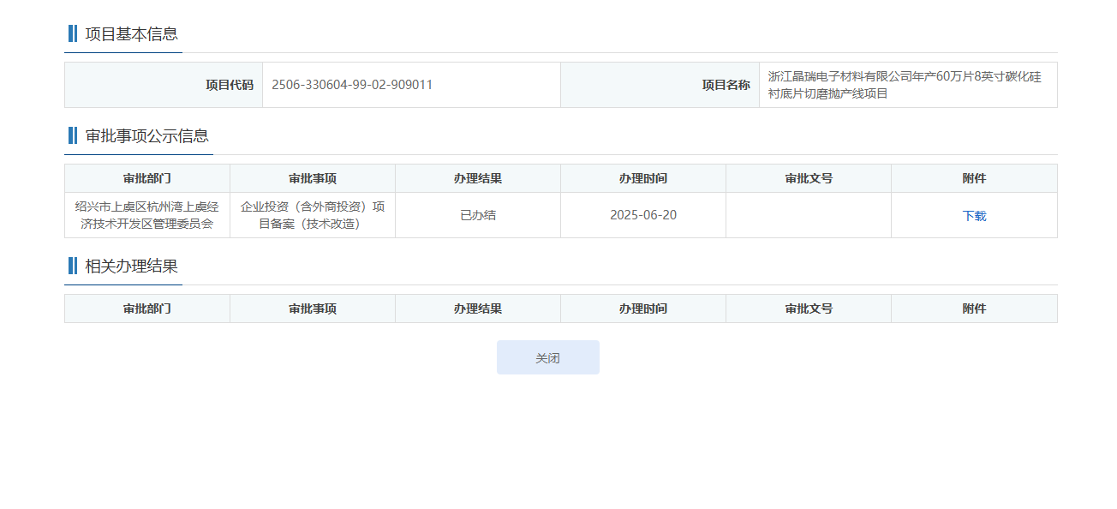This screenshot has width=1117, height=509.
Task: Click the 企业投资项目备案 approval item cell
Action: point(313,216)
